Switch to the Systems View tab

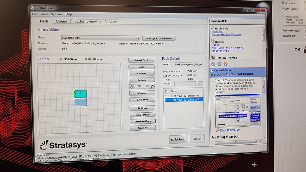86,22
